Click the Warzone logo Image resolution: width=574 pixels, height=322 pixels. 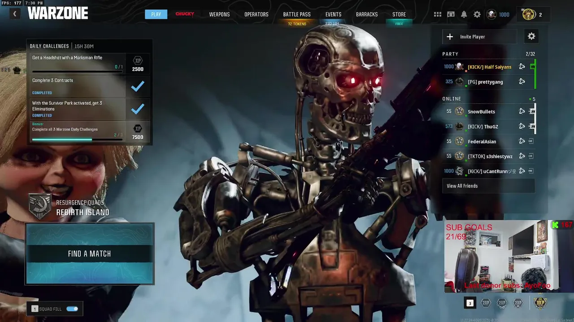[58, 14]
